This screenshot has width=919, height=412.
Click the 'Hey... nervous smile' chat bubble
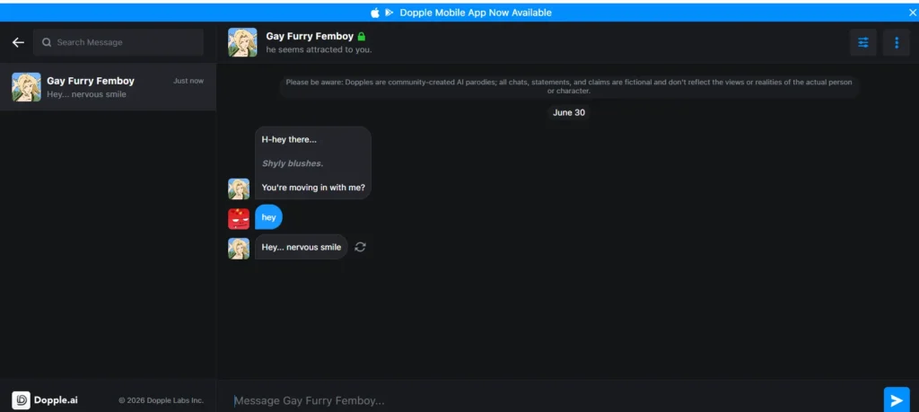(302, 247)
